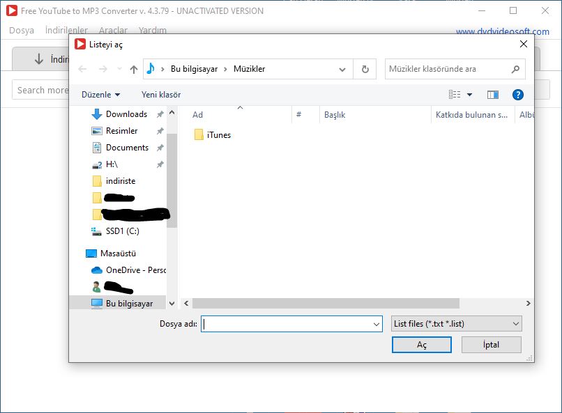562x413 pixels.
Task: Open help with the blue question mark
Action: click(518, 95)
